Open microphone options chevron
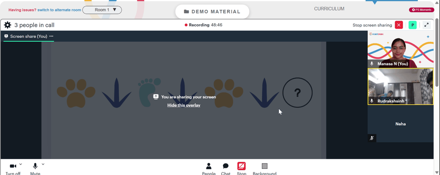Image resolution: width=440 pixels, height=175 pixels. (x=43, y=164)
